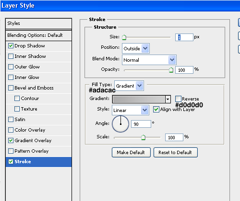Open the gradient picker arrow

tap(168, 99)
